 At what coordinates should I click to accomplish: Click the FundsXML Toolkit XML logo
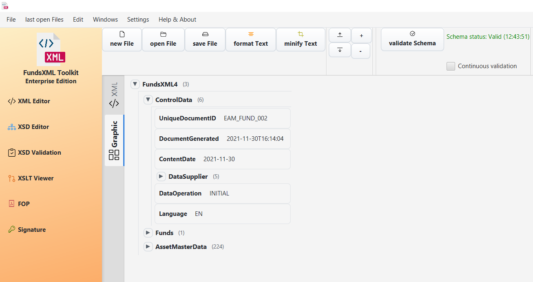[51, 49]
